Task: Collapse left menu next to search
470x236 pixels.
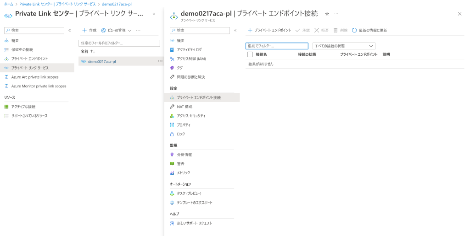Action: (70, 30)
